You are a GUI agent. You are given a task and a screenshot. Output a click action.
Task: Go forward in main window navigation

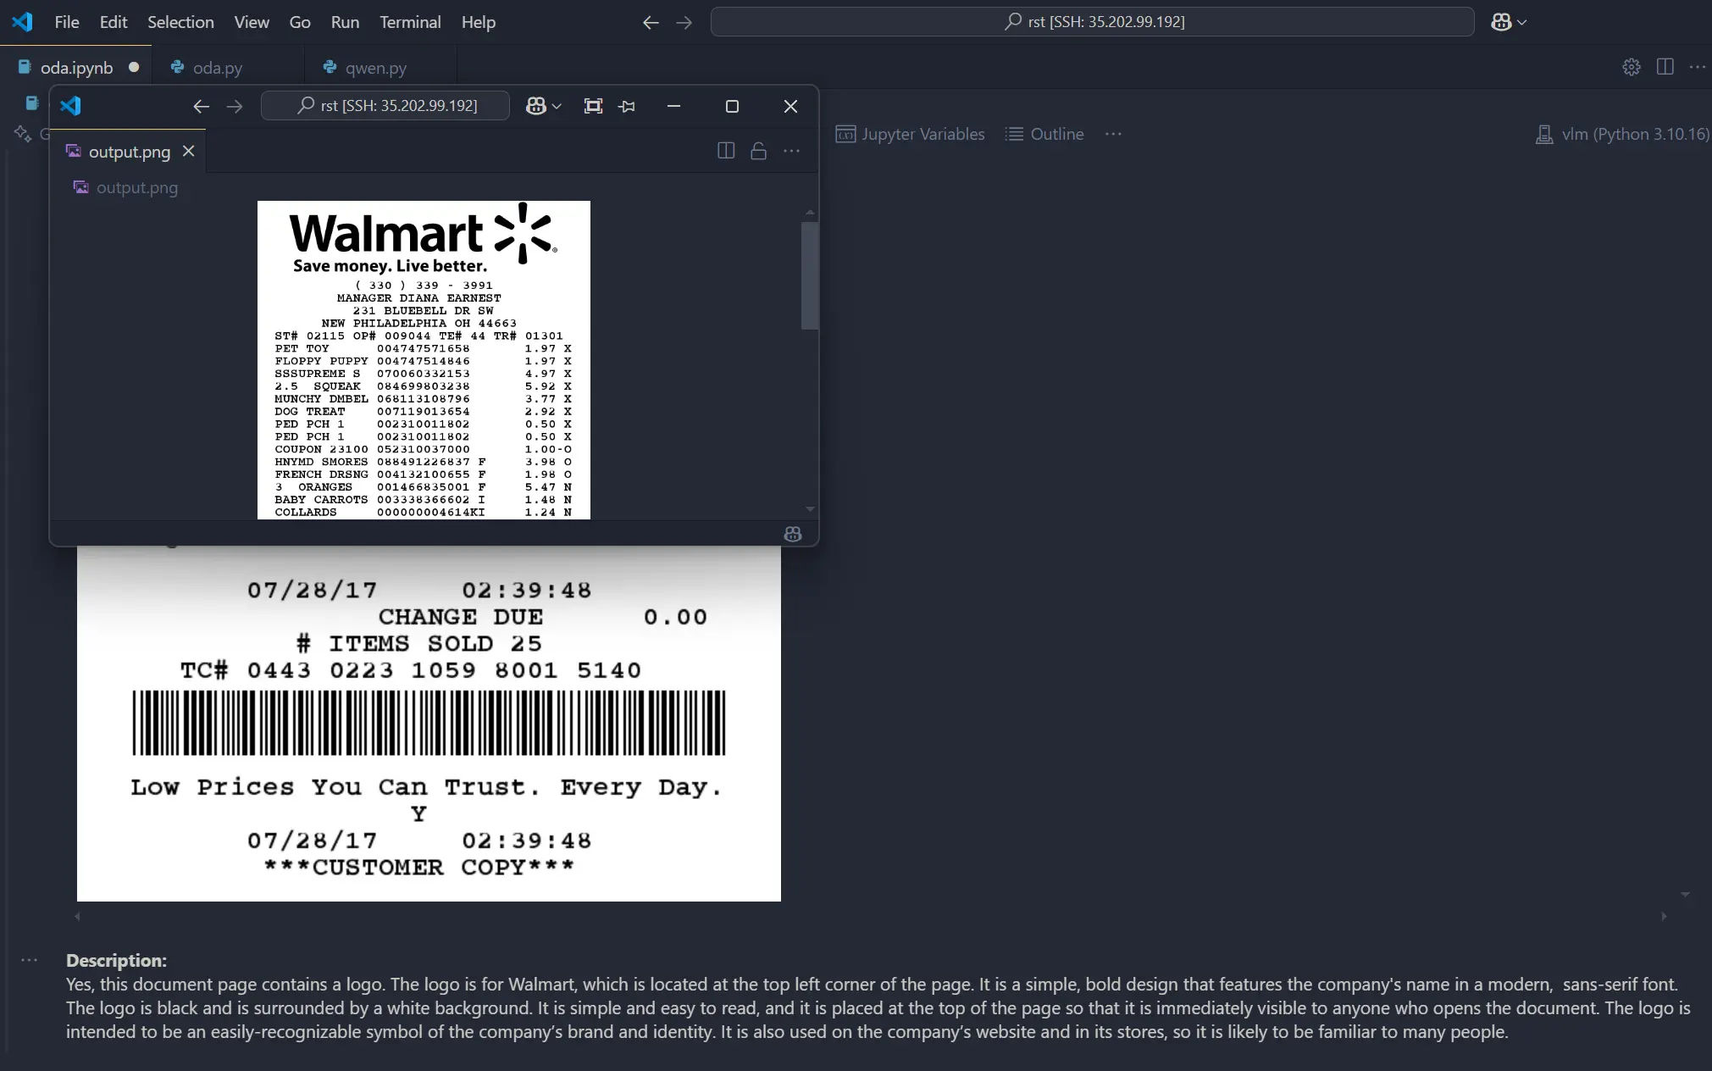pos(684,22)
